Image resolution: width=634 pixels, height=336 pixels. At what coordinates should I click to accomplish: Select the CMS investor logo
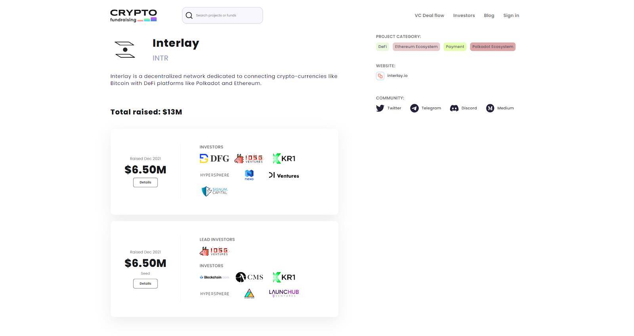pos(249,277)
